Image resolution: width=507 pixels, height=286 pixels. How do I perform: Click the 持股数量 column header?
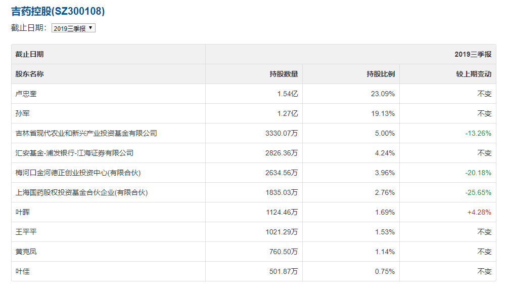pos(284,74)
